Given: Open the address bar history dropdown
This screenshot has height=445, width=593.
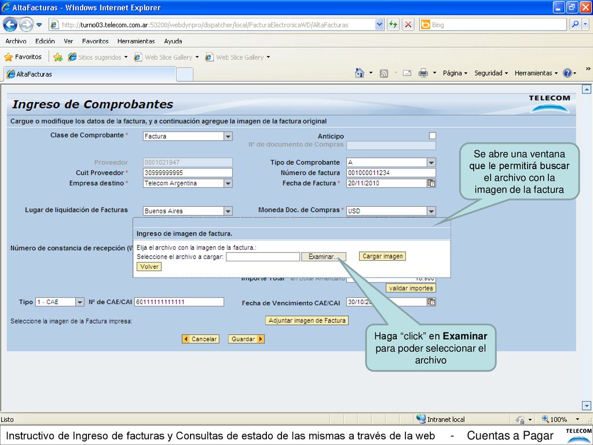Looking at the screenshot, I should point(380,24).
